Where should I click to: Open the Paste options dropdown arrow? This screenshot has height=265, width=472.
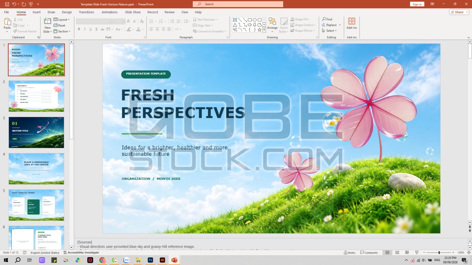tap(7, 31)
